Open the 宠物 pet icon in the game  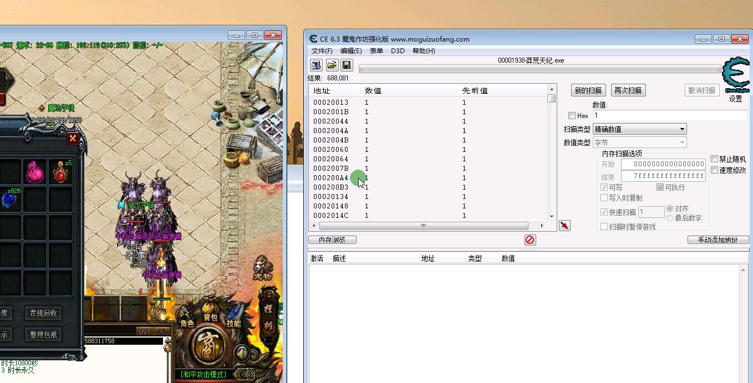[x=263, y=268]
